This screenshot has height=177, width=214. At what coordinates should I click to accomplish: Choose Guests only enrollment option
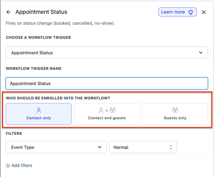(x=175, y=114)
